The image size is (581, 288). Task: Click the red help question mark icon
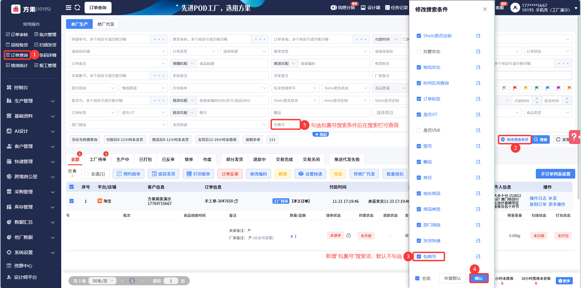click(x=574, y=137)
